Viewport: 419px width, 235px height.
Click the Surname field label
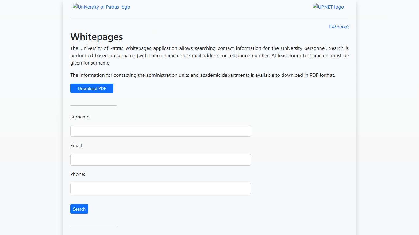pos(80,117)
